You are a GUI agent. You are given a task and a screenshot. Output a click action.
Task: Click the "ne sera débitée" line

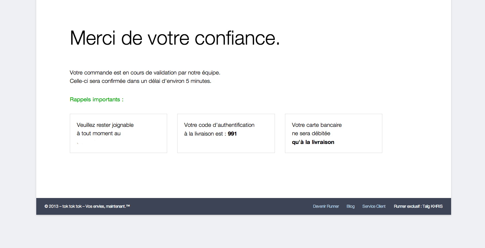[x=311, y=134]
